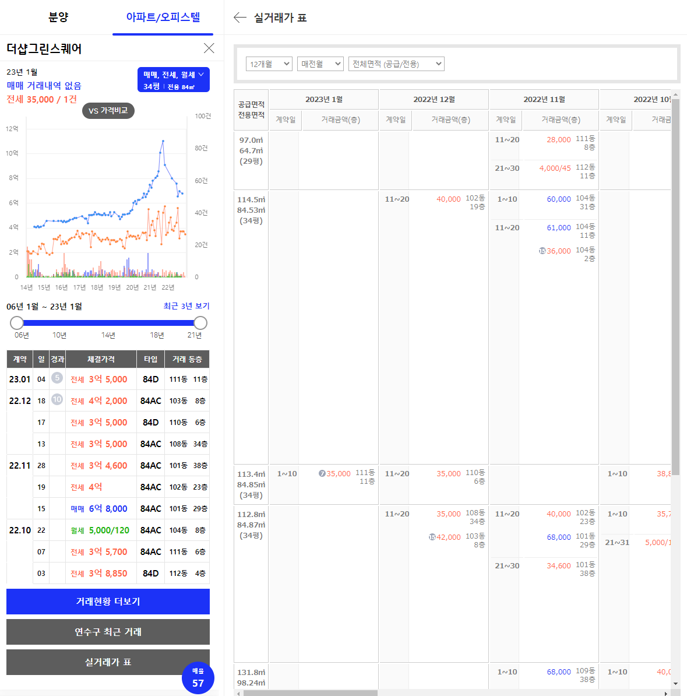Click the 2022년 11월 column header
The height and width of the screenshot is (696, 687).
pos(544,100)
